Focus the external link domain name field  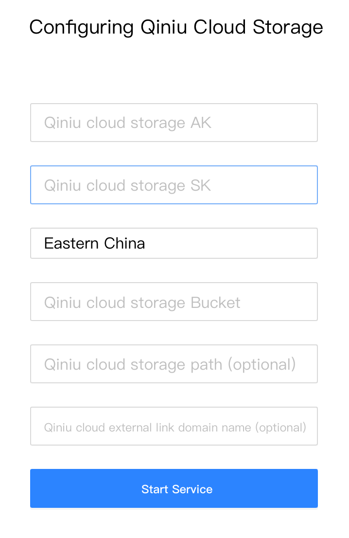[x=174, y=426]
